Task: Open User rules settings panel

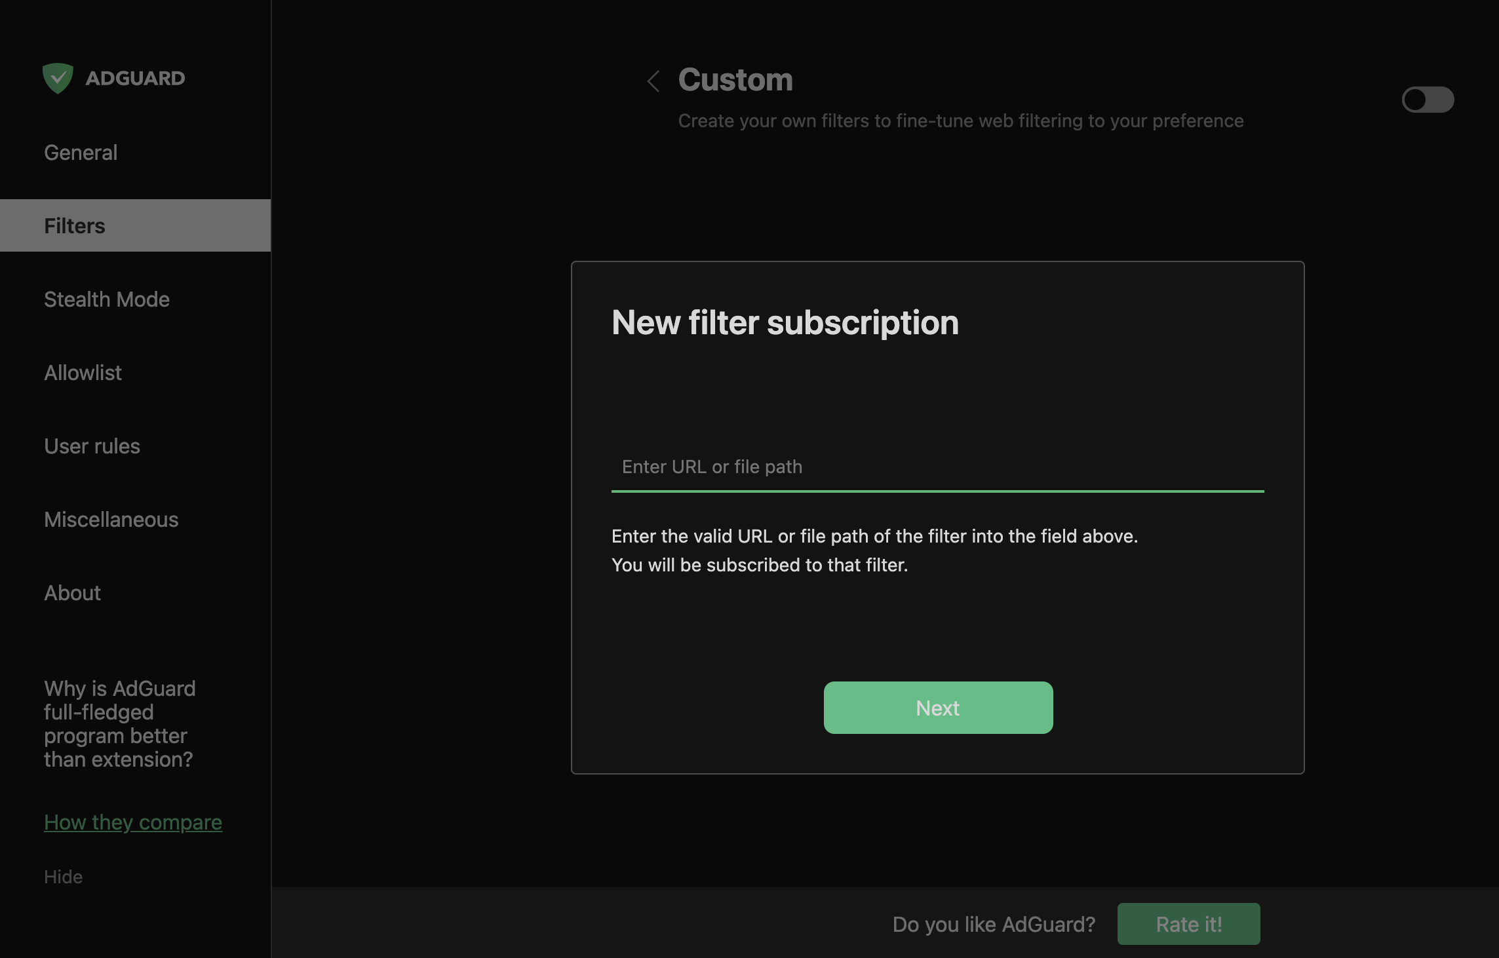Action: [90, 444]
